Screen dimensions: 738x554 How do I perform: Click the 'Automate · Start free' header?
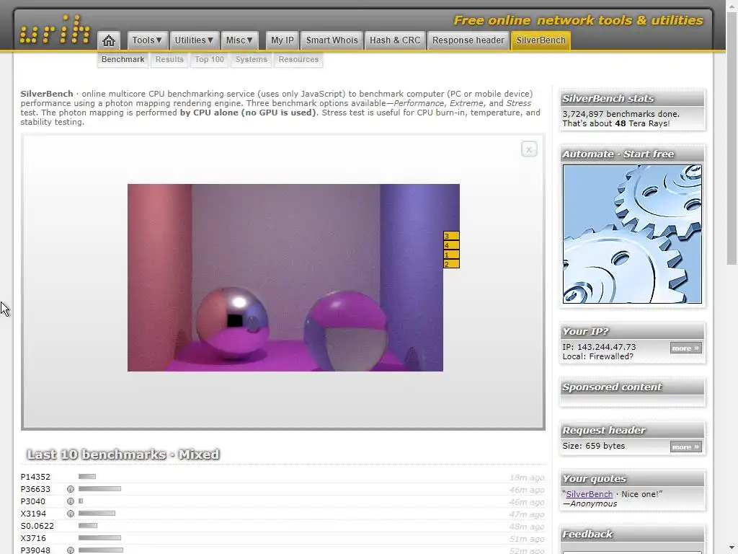pos(632,154)
